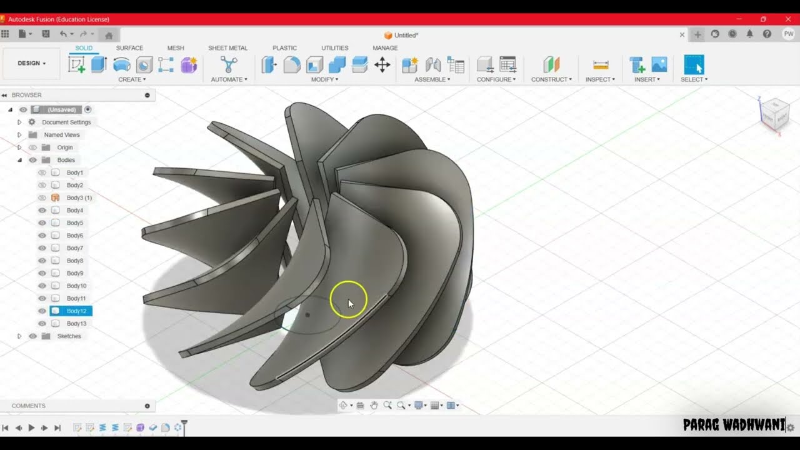Select the Create Sketch tool
Viewport: 800px width, 450px height.
77,64
